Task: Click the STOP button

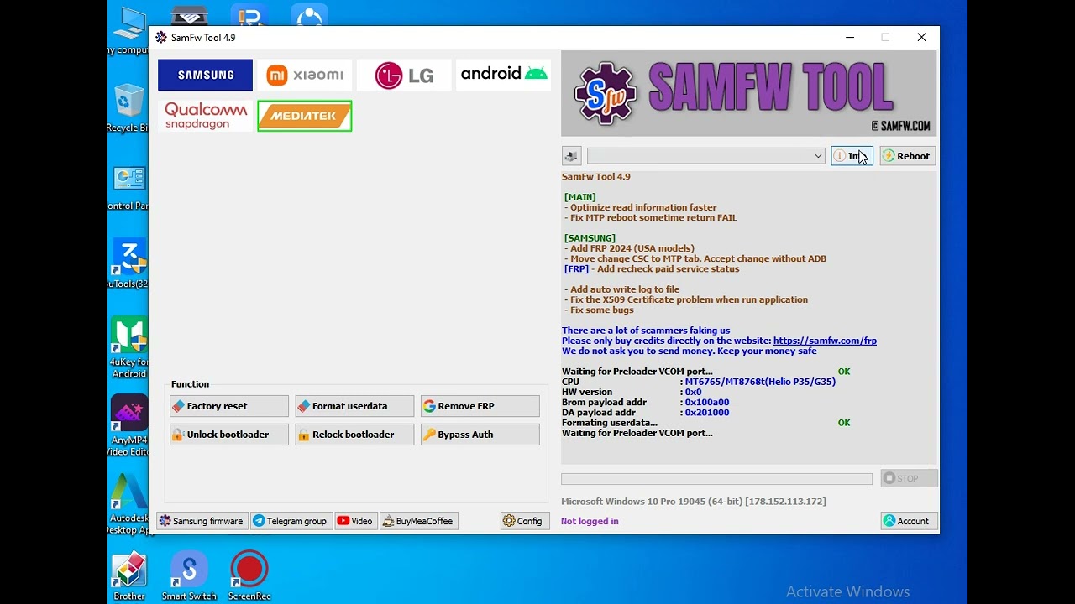Action: click(x=909, y=478)
